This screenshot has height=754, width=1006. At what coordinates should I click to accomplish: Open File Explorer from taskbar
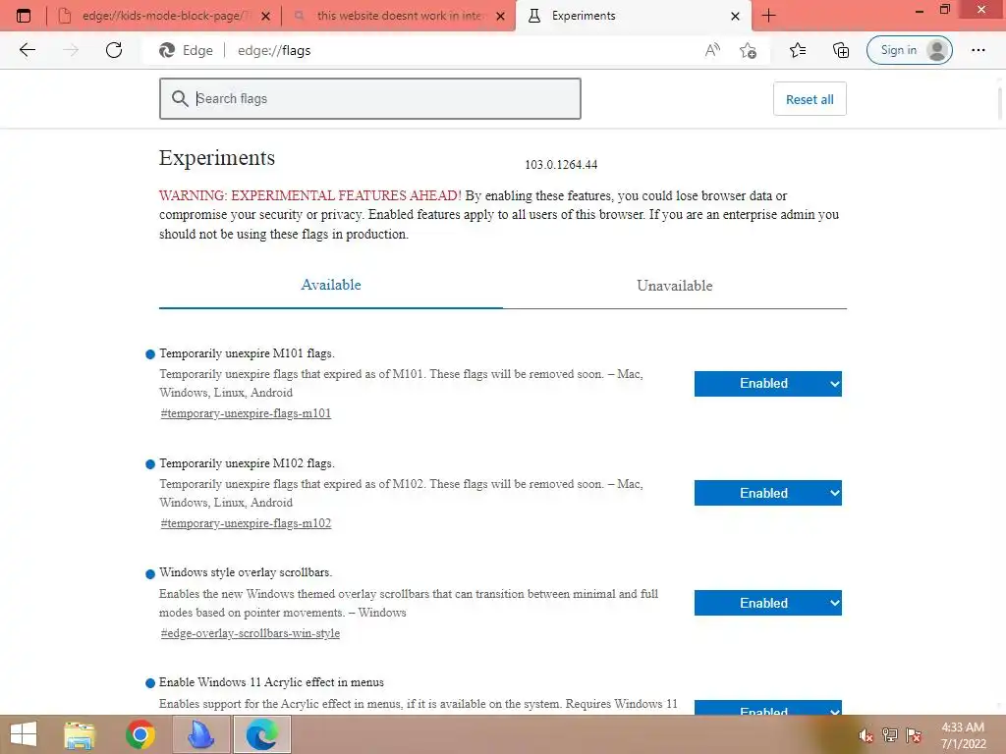pyautogui.click(x=79, y=734)
